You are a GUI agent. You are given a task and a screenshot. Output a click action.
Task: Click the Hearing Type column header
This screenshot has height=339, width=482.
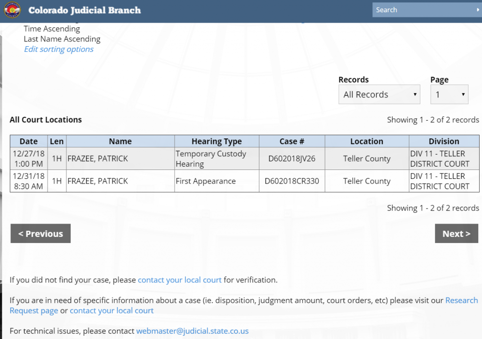217,141
